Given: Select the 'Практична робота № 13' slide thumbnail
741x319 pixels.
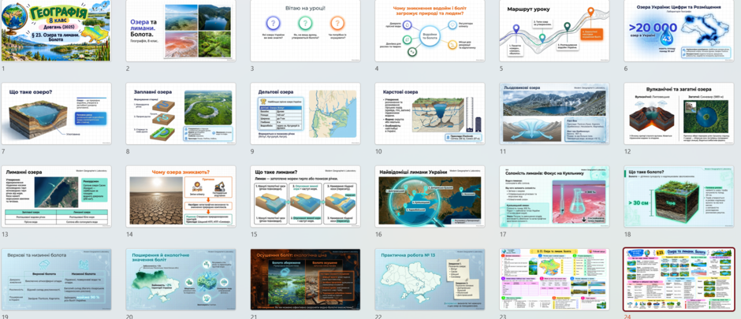Looking at the screenshot, I should (430, 280).
